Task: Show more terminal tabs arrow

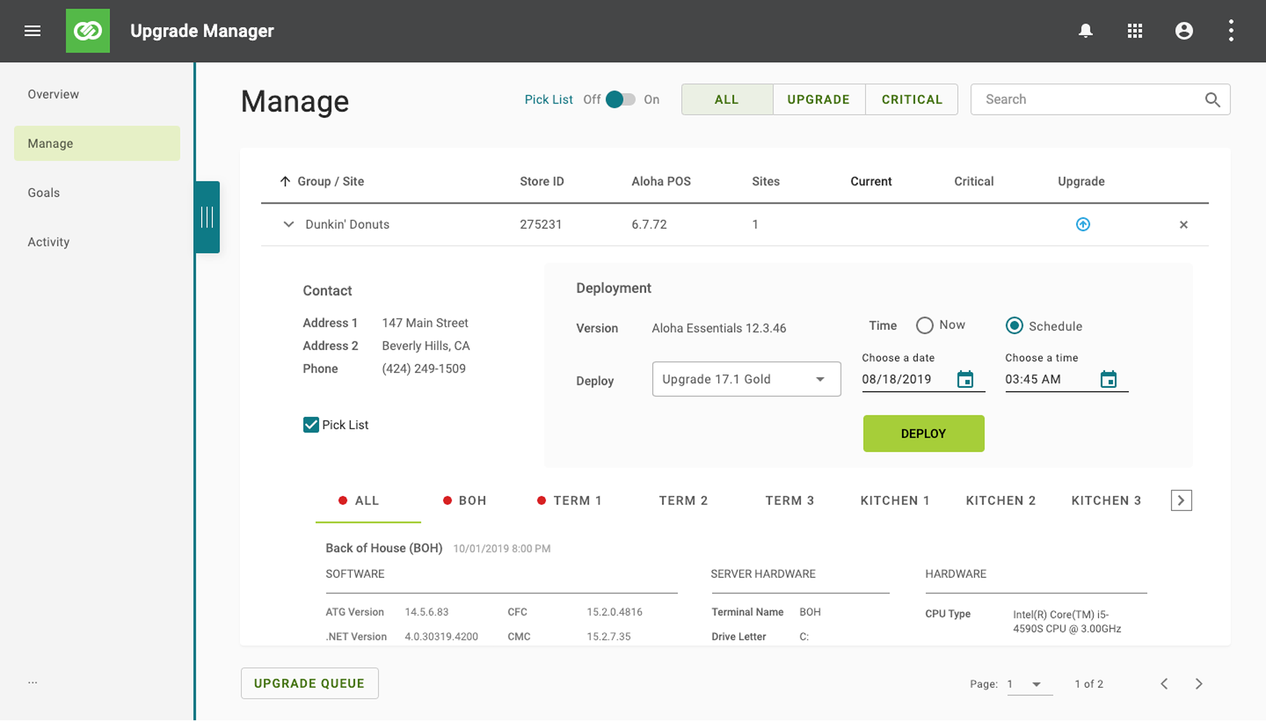Action: coord(1181,500)
